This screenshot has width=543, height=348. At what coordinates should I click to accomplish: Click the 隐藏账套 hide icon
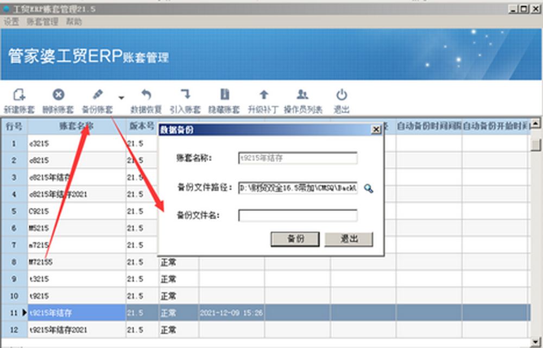click(x=224, y=95)
